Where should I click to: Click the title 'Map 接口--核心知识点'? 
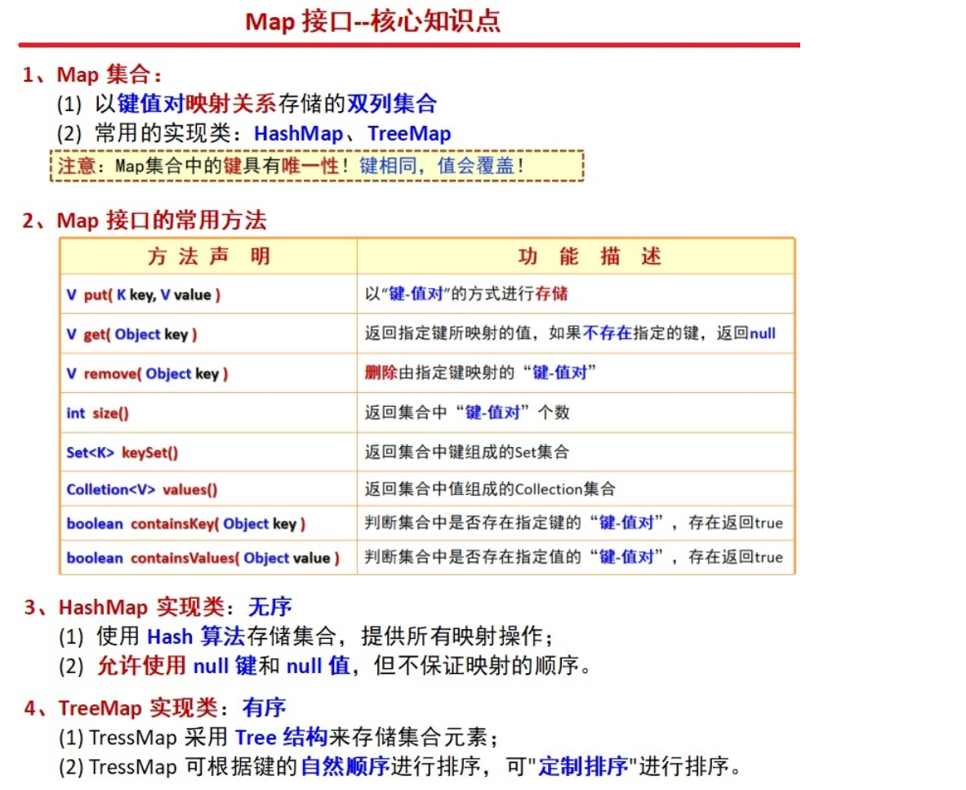pos(372,21)
